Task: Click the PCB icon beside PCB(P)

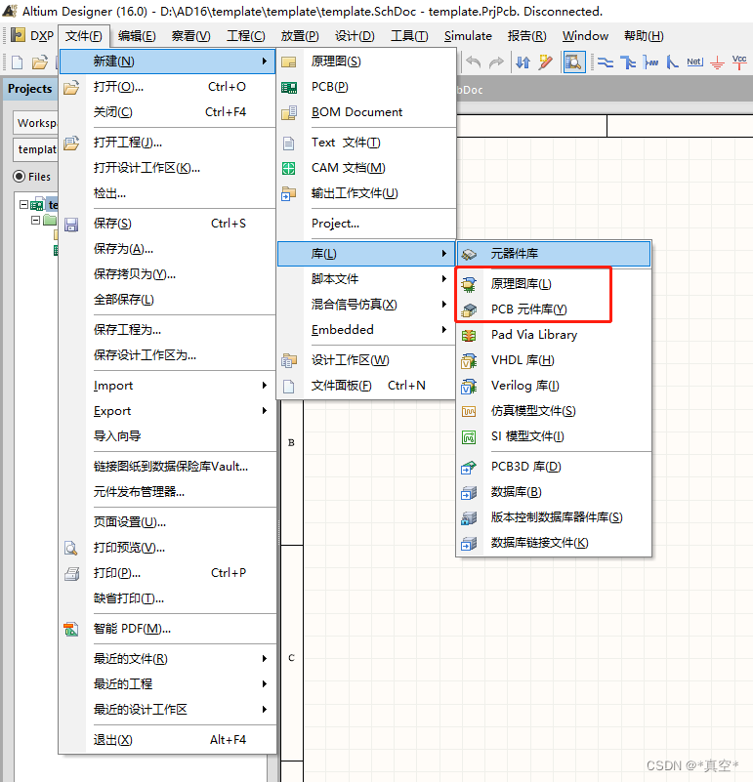Action: (288, 87)
